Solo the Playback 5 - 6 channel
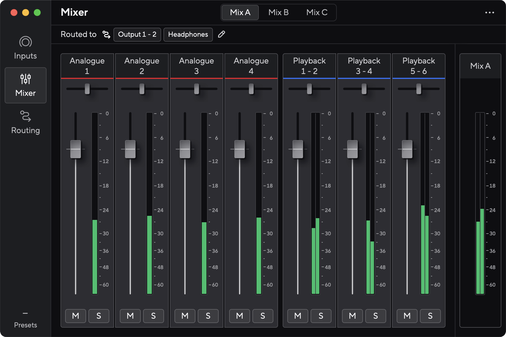The height and width of the screenshot is (337, 506). coord(430,316)
